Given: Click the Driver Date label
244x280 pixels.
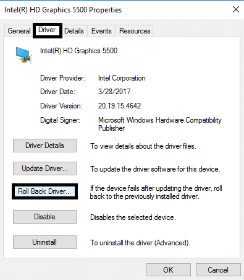Looking at the screenshot, I should 57,92.
